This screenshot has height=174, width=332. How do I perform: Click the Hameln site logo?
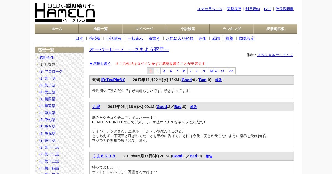[65, 12]
